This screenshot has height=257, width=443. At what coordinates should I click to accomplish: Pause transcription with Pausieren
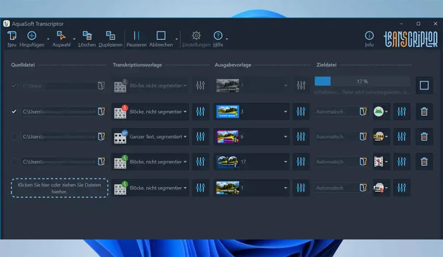[x=137, y=36]
